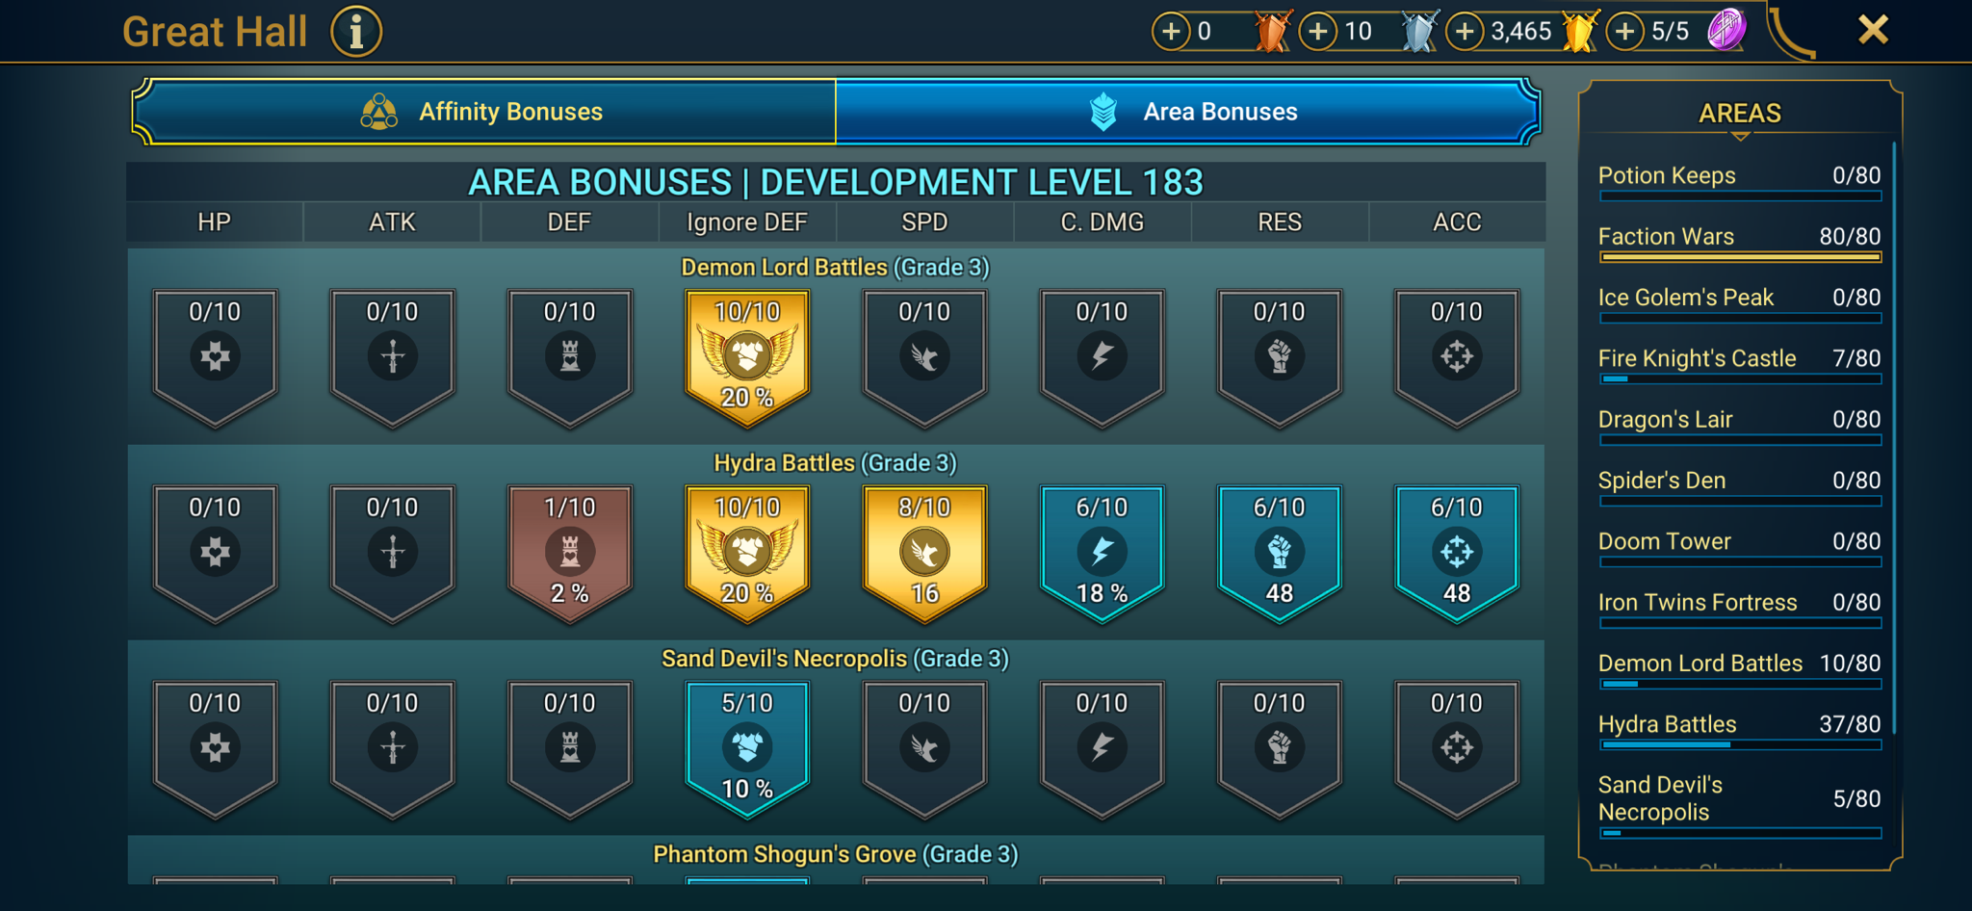This screenshot has width=1972, height=911.
Task: Add bronze medals with plus icon
Action: [1171, 32]
